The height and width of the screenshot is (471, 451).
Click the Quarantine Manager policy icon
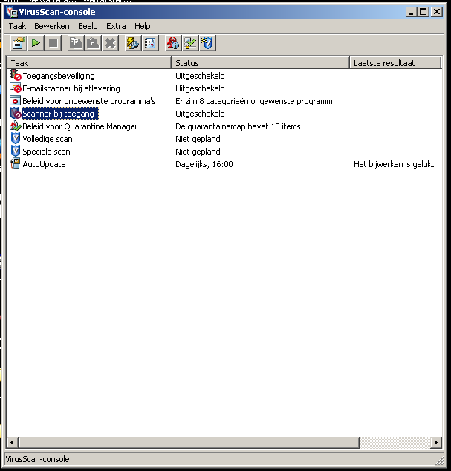click(15, 126)
